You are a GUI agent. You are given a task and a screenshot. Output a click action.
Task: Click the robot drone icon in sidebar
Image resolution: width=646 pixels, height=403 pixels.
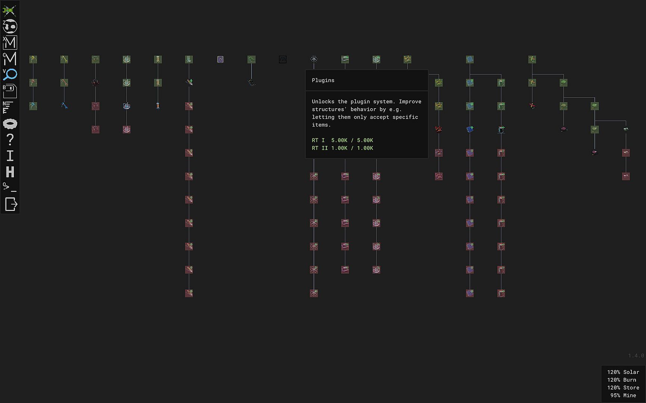pyautogui.click(x=10, y=10)
